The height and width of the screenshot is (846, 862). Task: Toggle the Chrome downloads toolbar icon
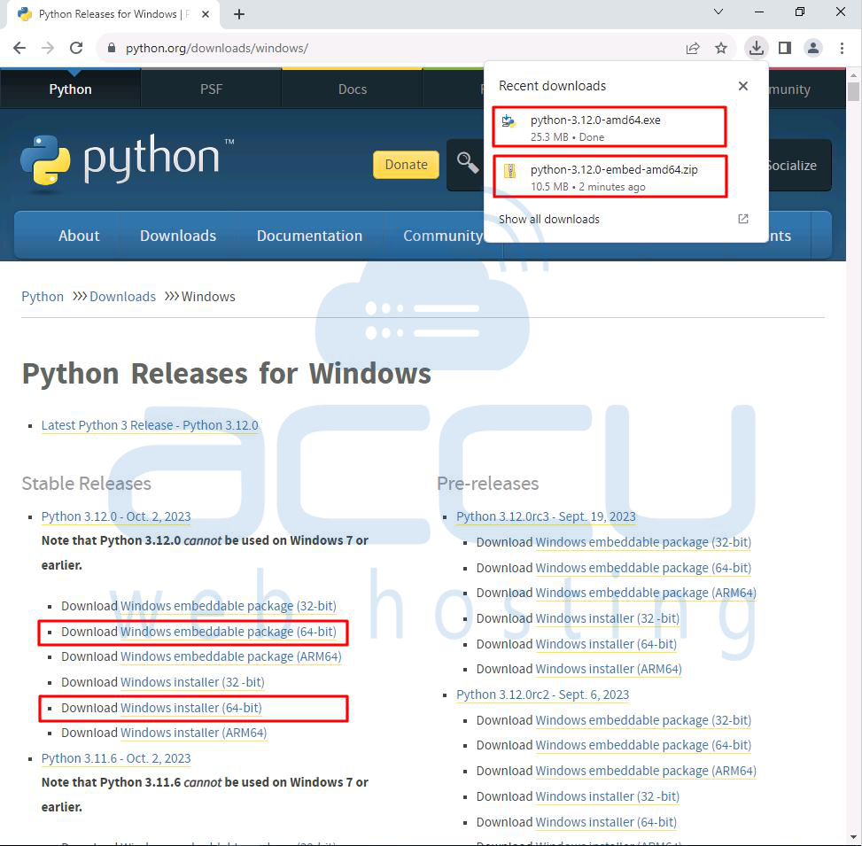(x=756, y=48)
